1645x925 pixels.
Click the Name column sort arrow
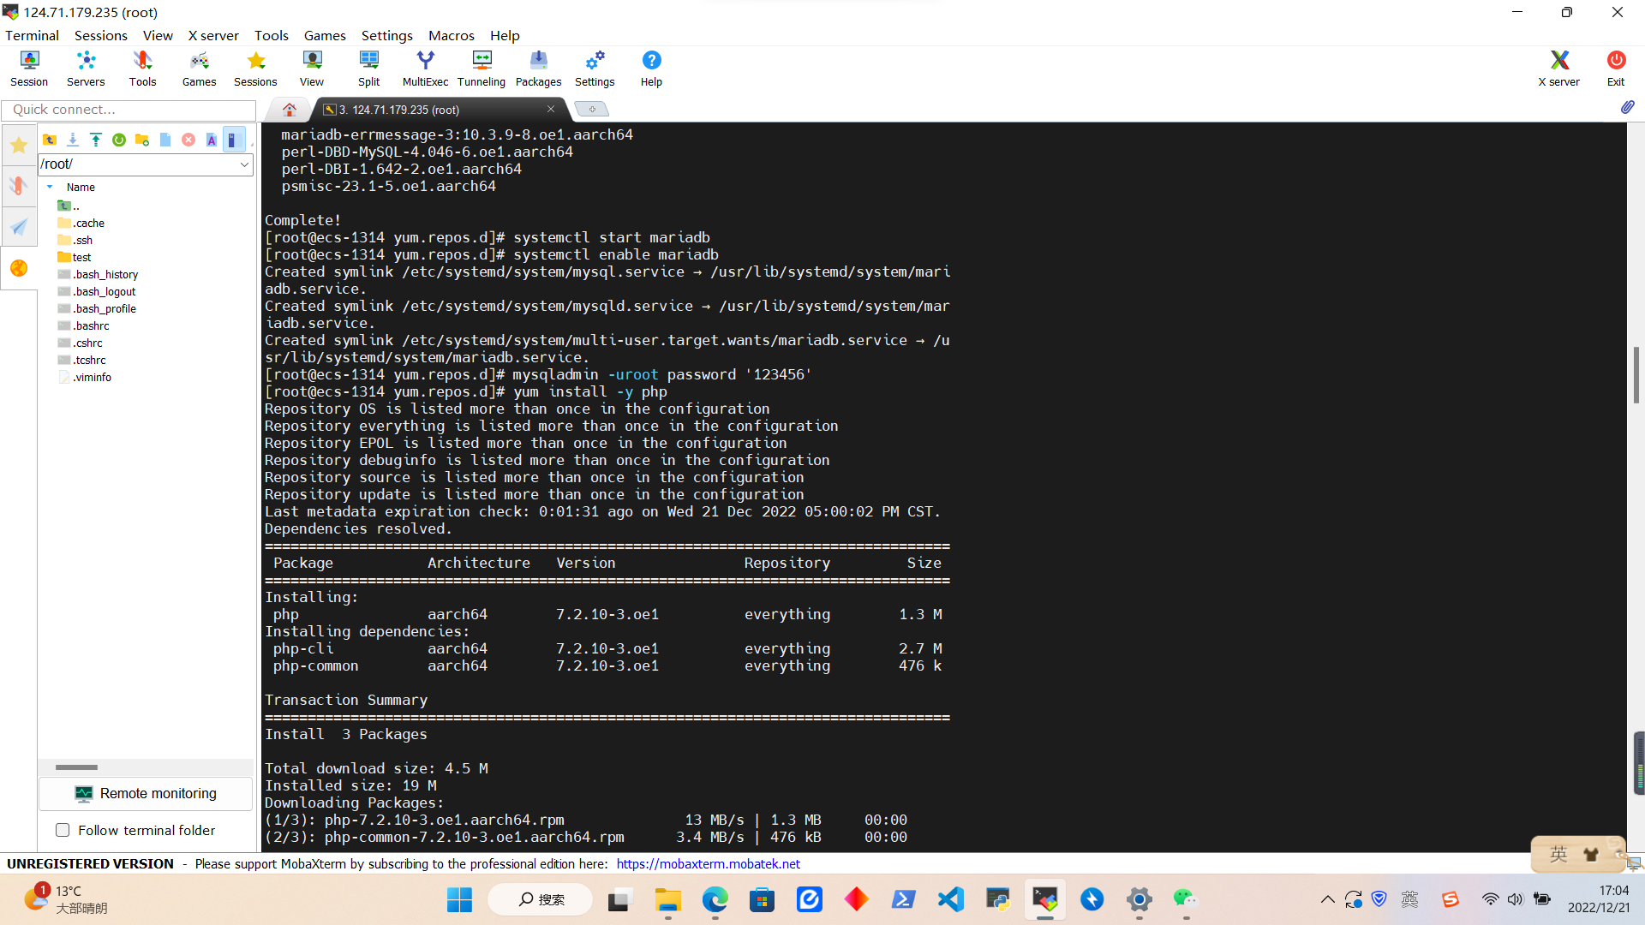tap(50, 187)
